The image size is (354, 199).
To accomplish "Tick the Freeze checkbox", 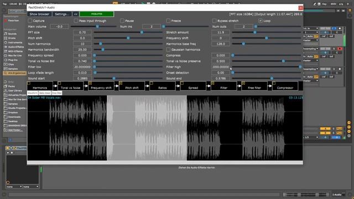I will click(168, 20).
